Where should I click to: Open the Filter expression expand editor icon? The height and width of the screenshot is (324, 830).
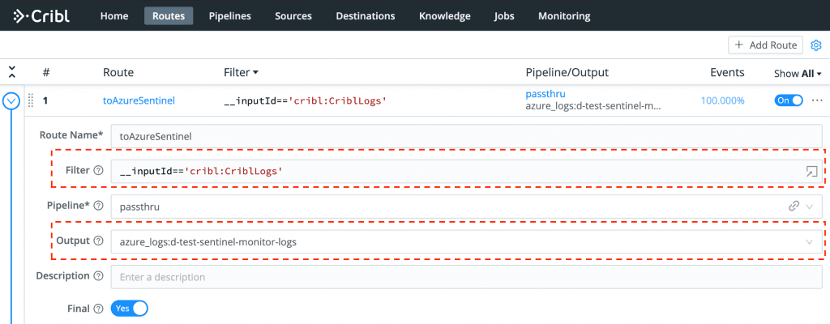(x=811, y=171)
